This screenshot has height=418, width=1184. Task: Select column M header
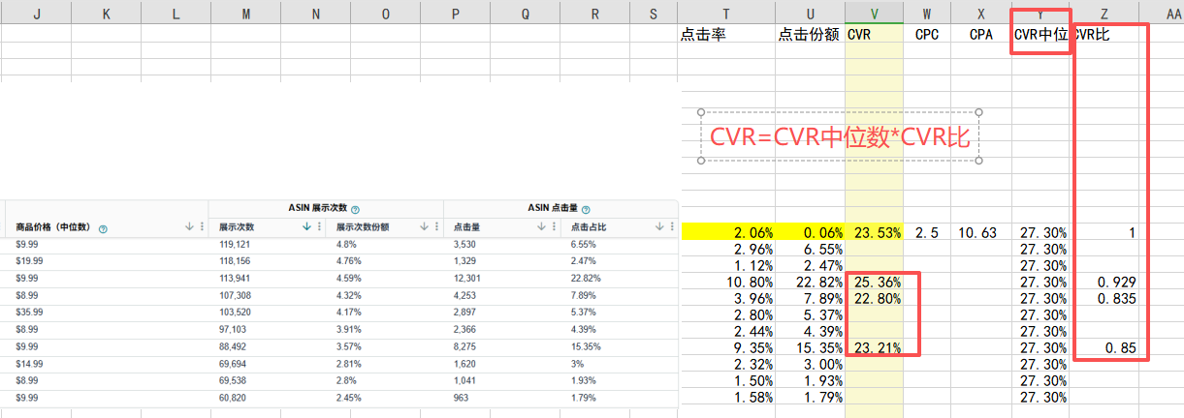[x=245, y=13]
